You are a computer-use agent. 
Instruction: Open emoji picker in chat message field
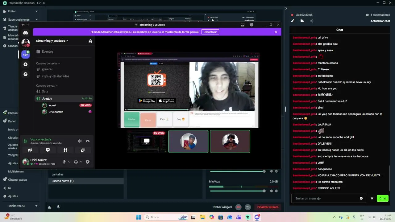361,198
